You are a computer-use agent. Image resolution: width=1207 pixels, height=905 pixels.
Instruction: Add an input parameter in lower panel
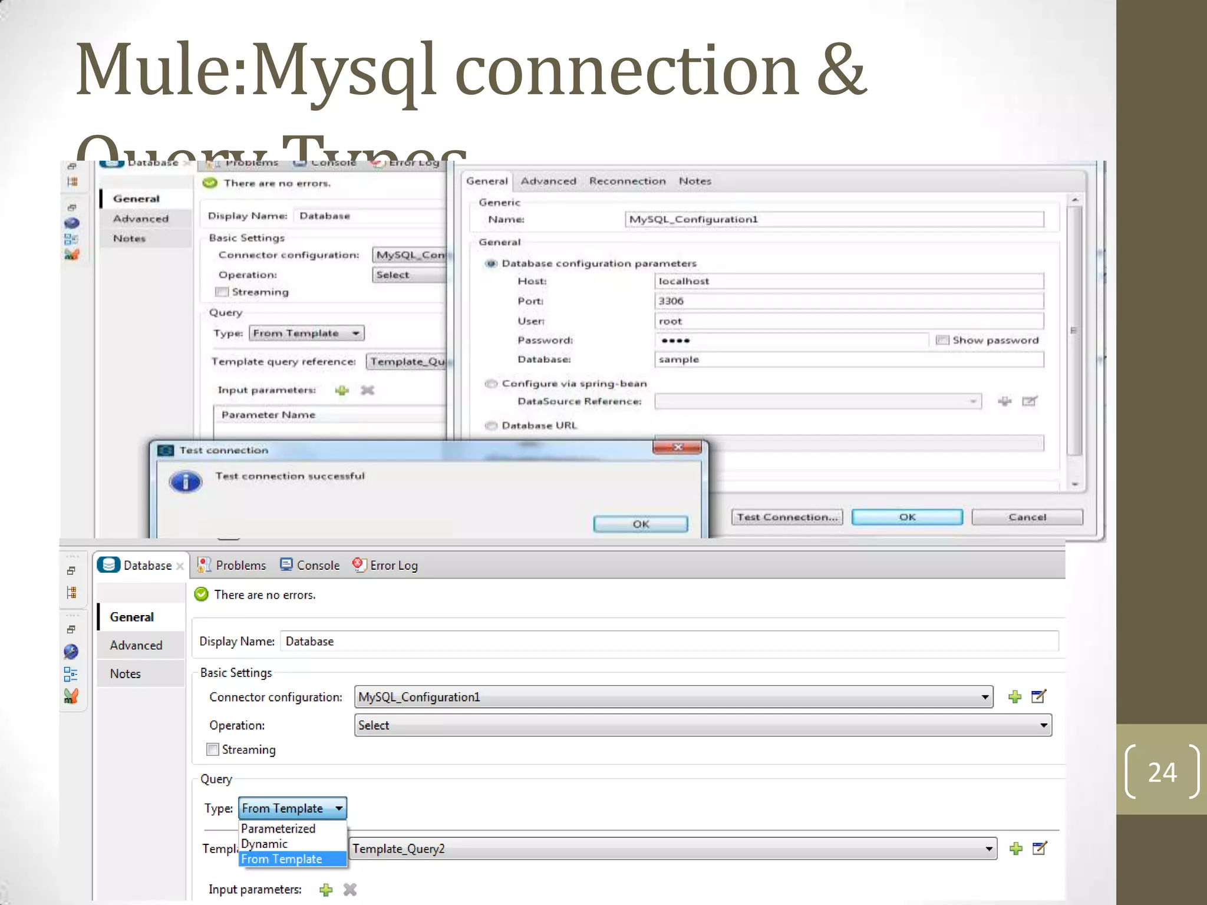click(326, 890)
